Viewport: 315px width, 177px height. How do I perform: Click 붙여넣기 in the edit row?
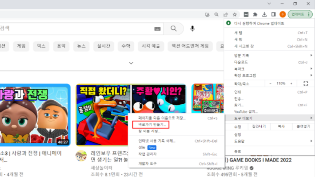click(303, 127)
